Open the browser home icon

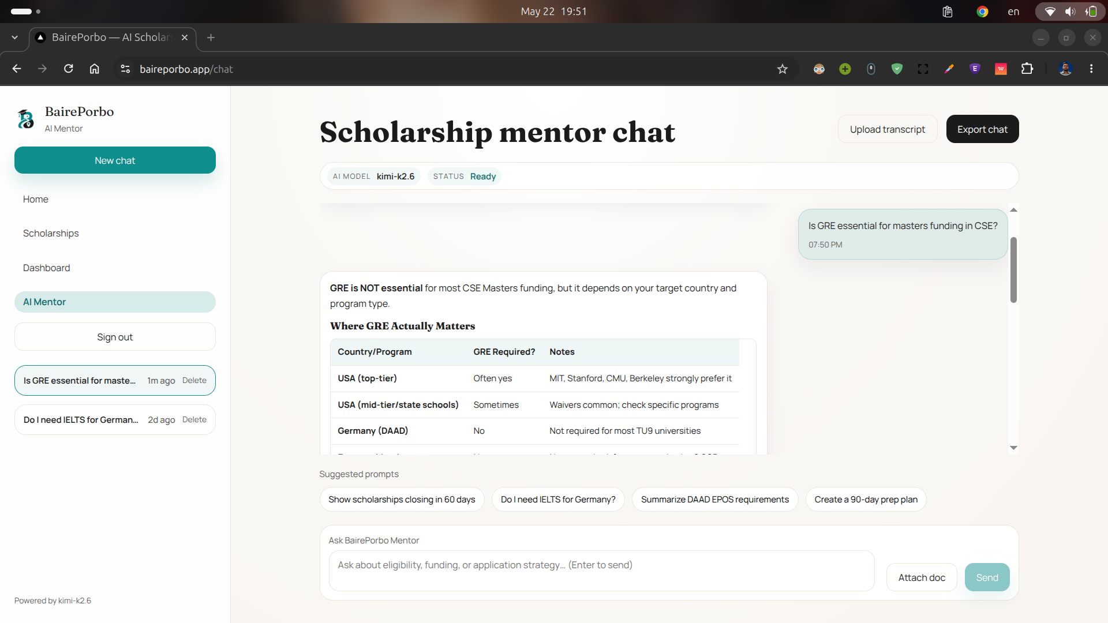click(95, 69)
